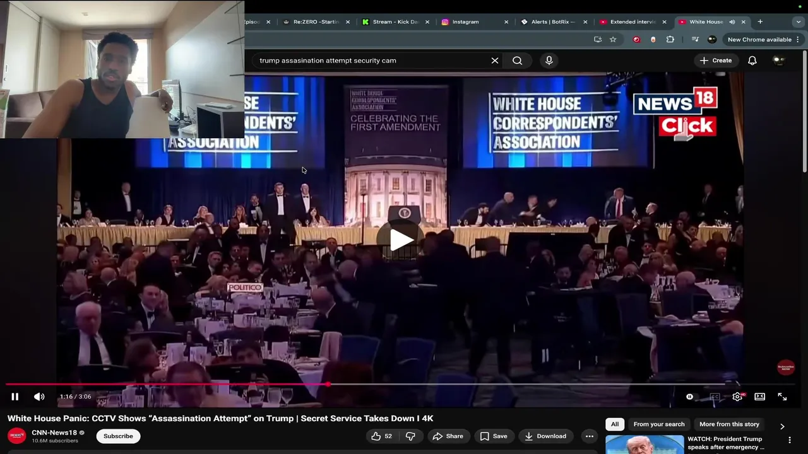Open a new browser tab
The image size is (808, 454).
tap(760, 21)
